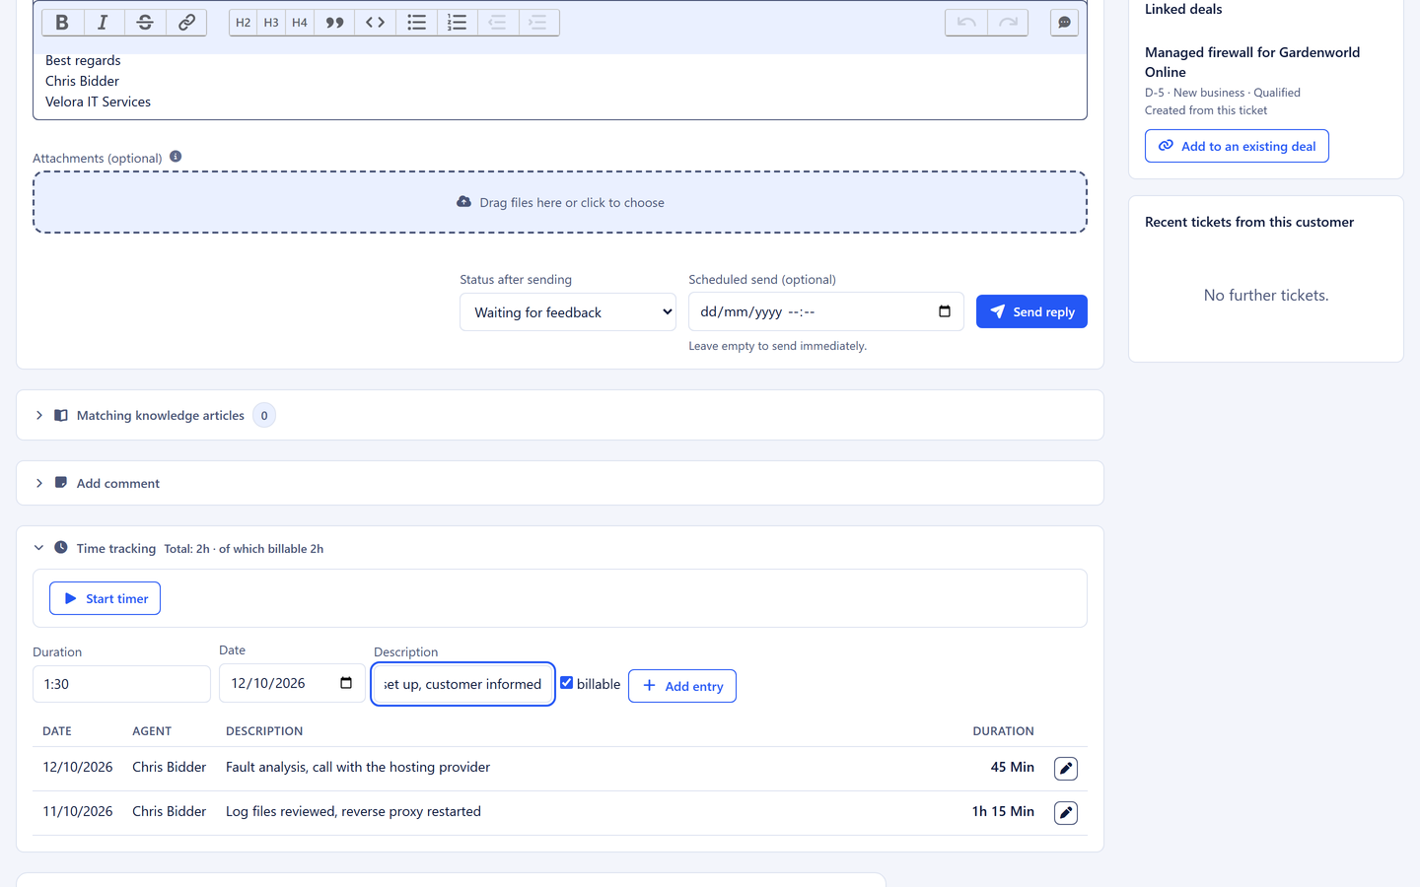1420x887 pixels.
Task: Set heading level H3
Action: click(271, 23)
